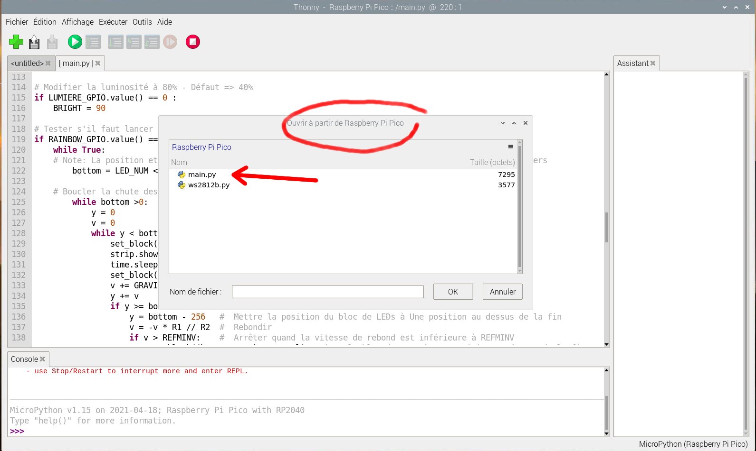Open the Outils menu
This screenshot has height=451, width=756.
(142, 22)
